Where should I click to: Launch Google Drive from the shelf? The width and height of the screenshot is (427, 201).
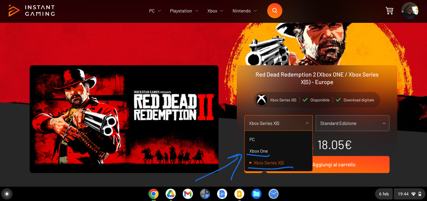tap(171, 194)
